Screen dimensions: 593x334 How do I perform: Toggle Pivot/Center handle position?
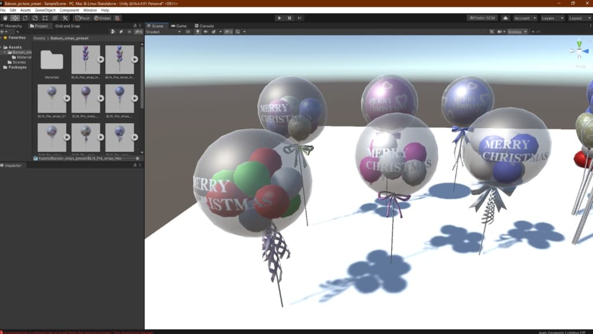[82, 18]
